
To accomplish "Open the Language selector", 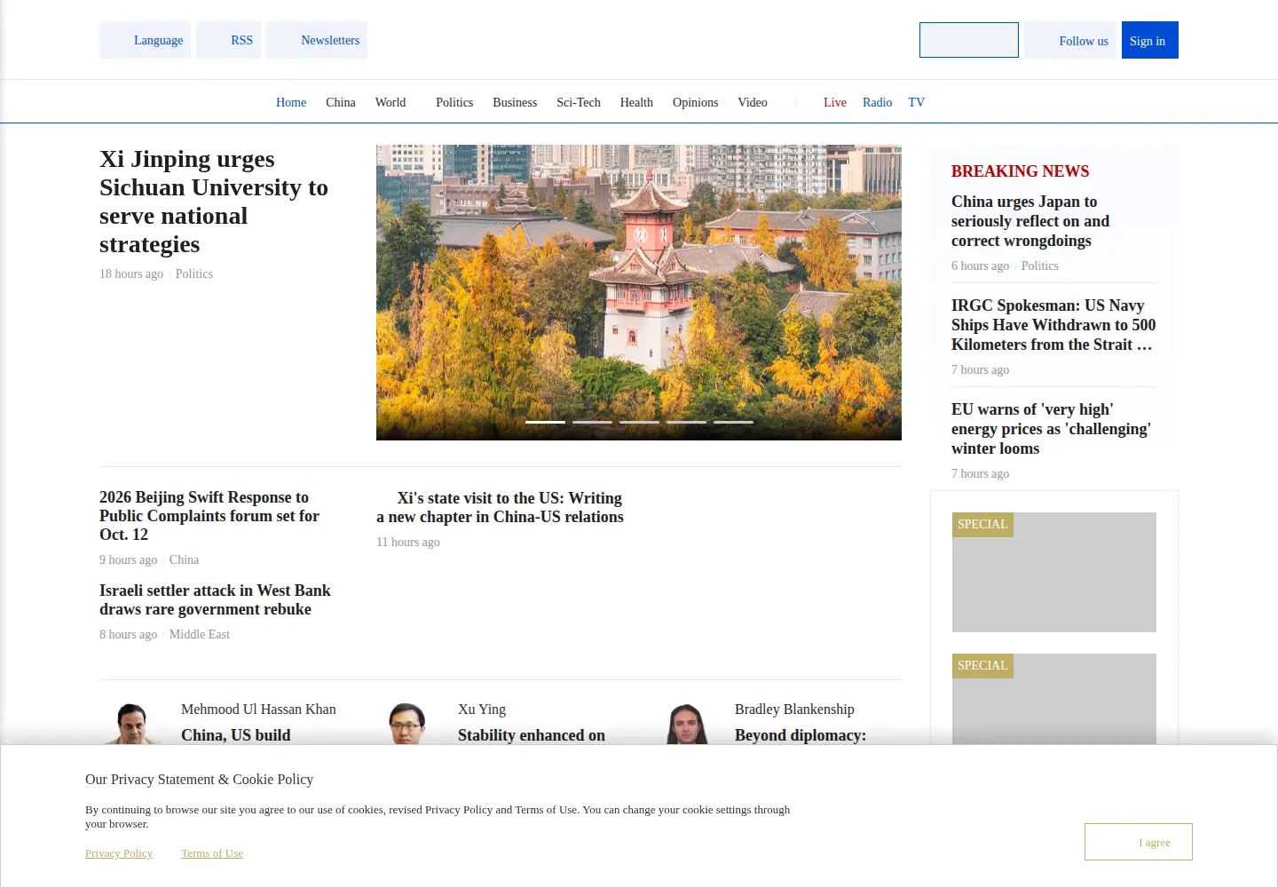I will (145, 40).
